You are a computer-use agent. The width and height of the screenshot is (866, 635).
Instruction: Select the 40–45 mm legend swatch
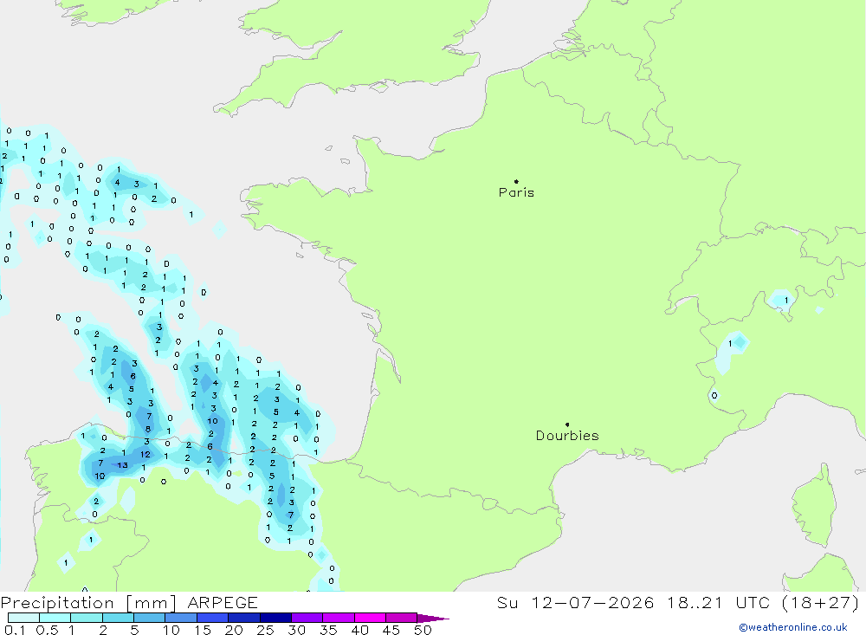coord(370,618)
